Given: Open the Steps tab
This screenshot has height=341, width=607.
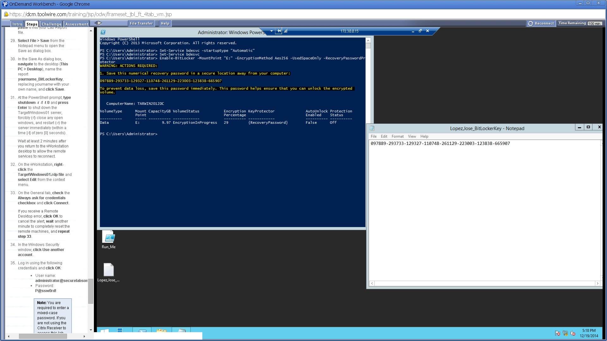Looking at the screenshot, I should click(32, 24).
